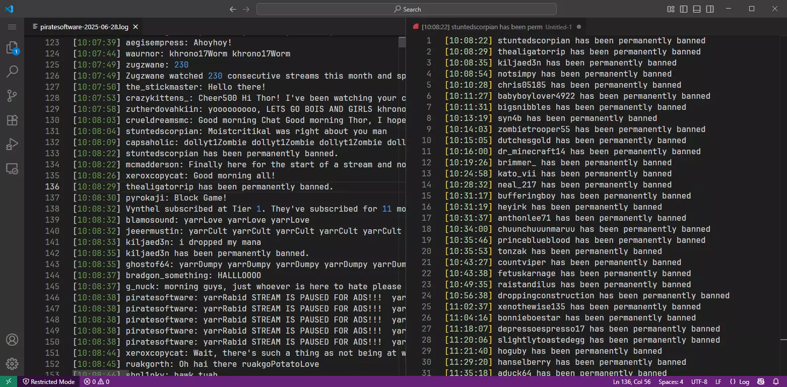Click Restricted Mode in status bar
This screenshot has height=387, width=787.
[48, 381]
